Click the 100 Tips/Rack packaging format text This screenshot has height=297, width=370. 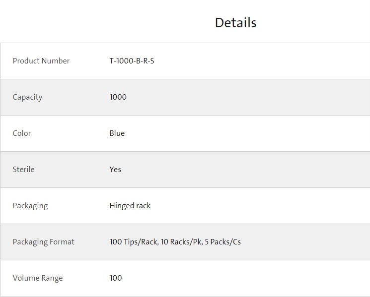click(x=175, y=242)
